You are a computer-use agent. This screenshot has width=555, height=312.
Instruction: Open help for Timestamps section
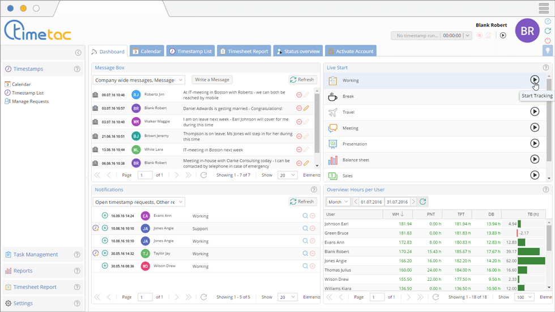tap(77, 69)
